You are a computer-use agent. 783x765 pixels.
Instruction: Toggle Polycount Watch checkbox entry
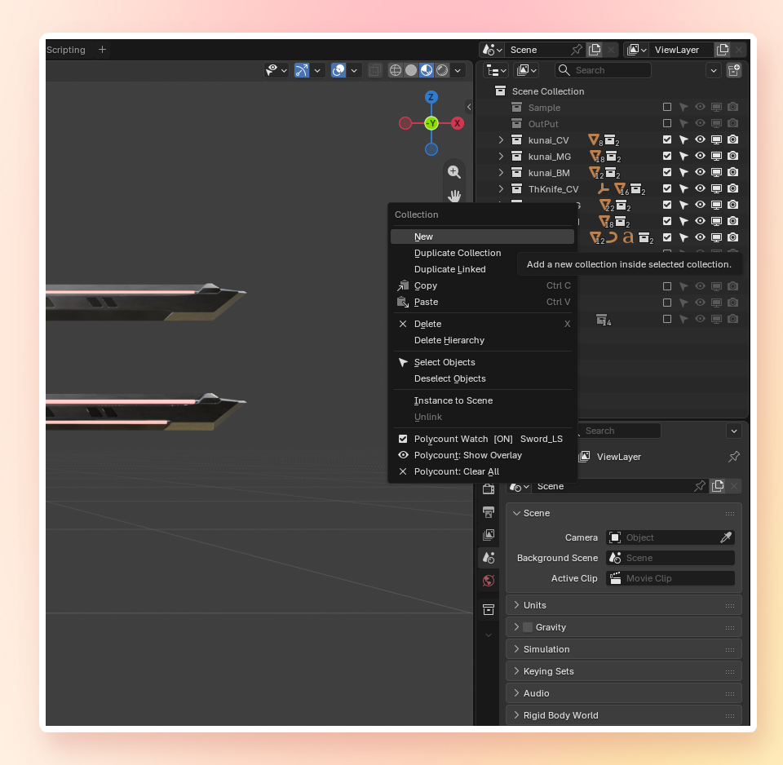click(x=482, y=439)
